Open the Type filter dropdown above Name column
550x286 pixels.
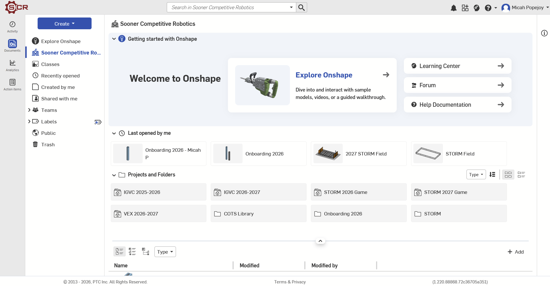click(x=165, y=252)
